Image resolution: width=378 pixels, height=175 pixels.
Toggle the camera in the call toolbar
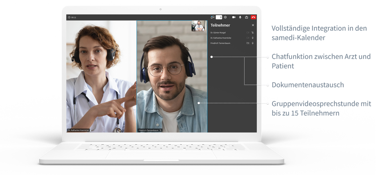pos(233,17)
